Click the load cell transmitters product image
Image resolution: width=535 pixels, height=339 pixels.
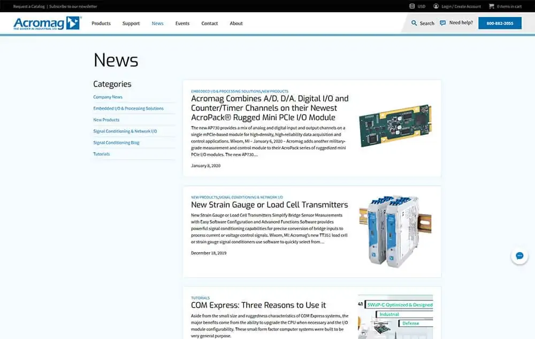pyautogui.click(x=395, y=231)
